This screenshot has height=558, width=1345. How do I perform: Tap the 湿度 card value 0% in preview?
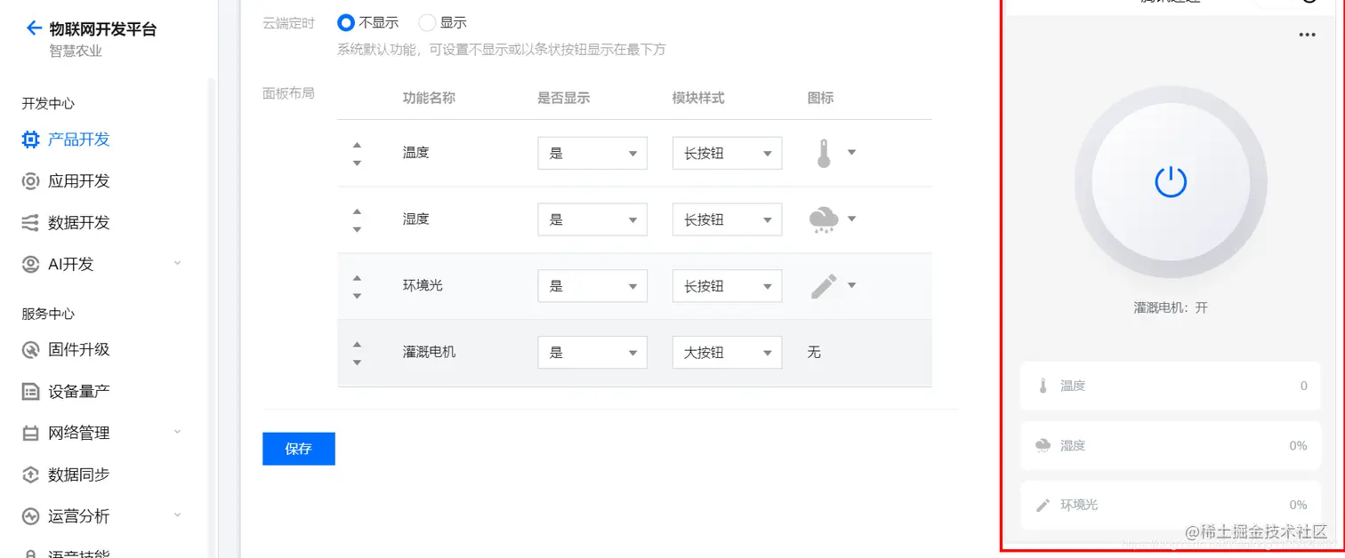(1299, 445)
